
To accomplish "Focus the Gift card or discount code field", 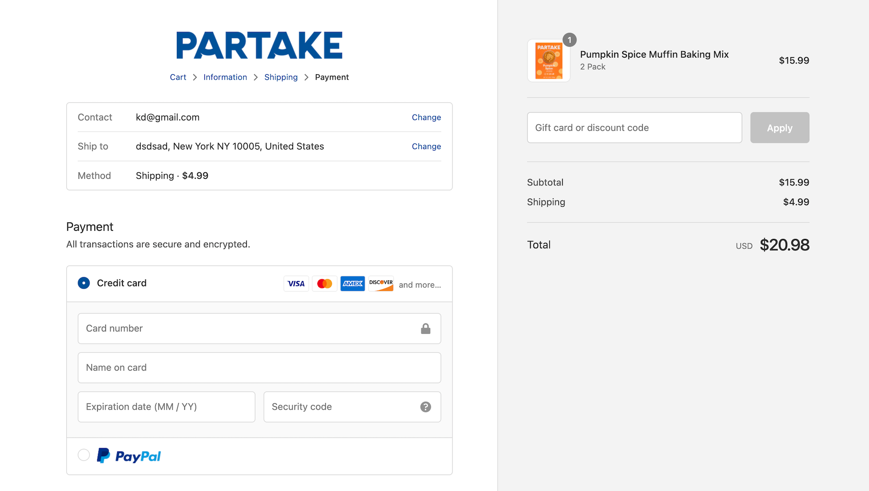I will pyautogui.click(x=634, y=128).
